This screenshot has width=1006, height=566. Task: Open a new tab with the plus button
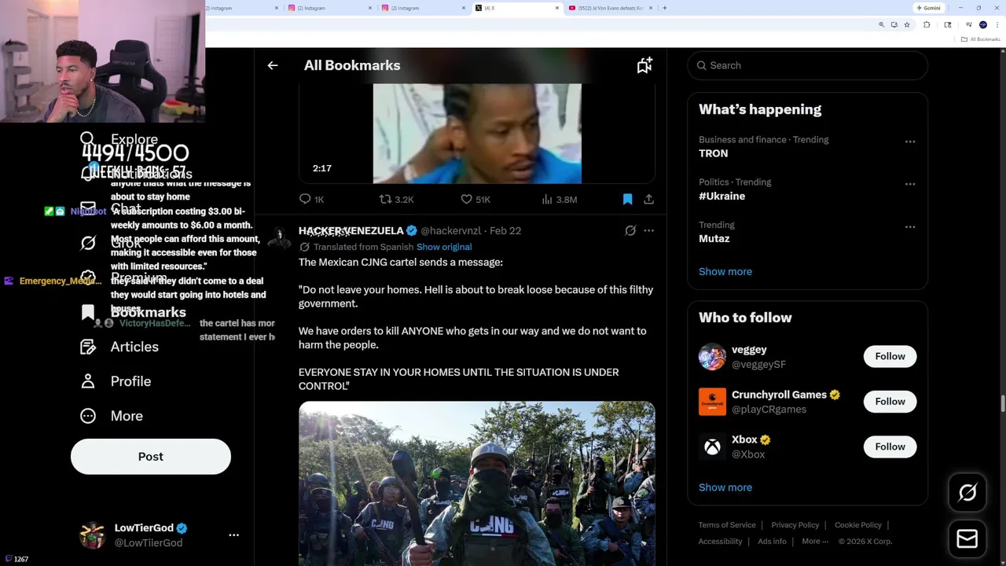point(665,8)
